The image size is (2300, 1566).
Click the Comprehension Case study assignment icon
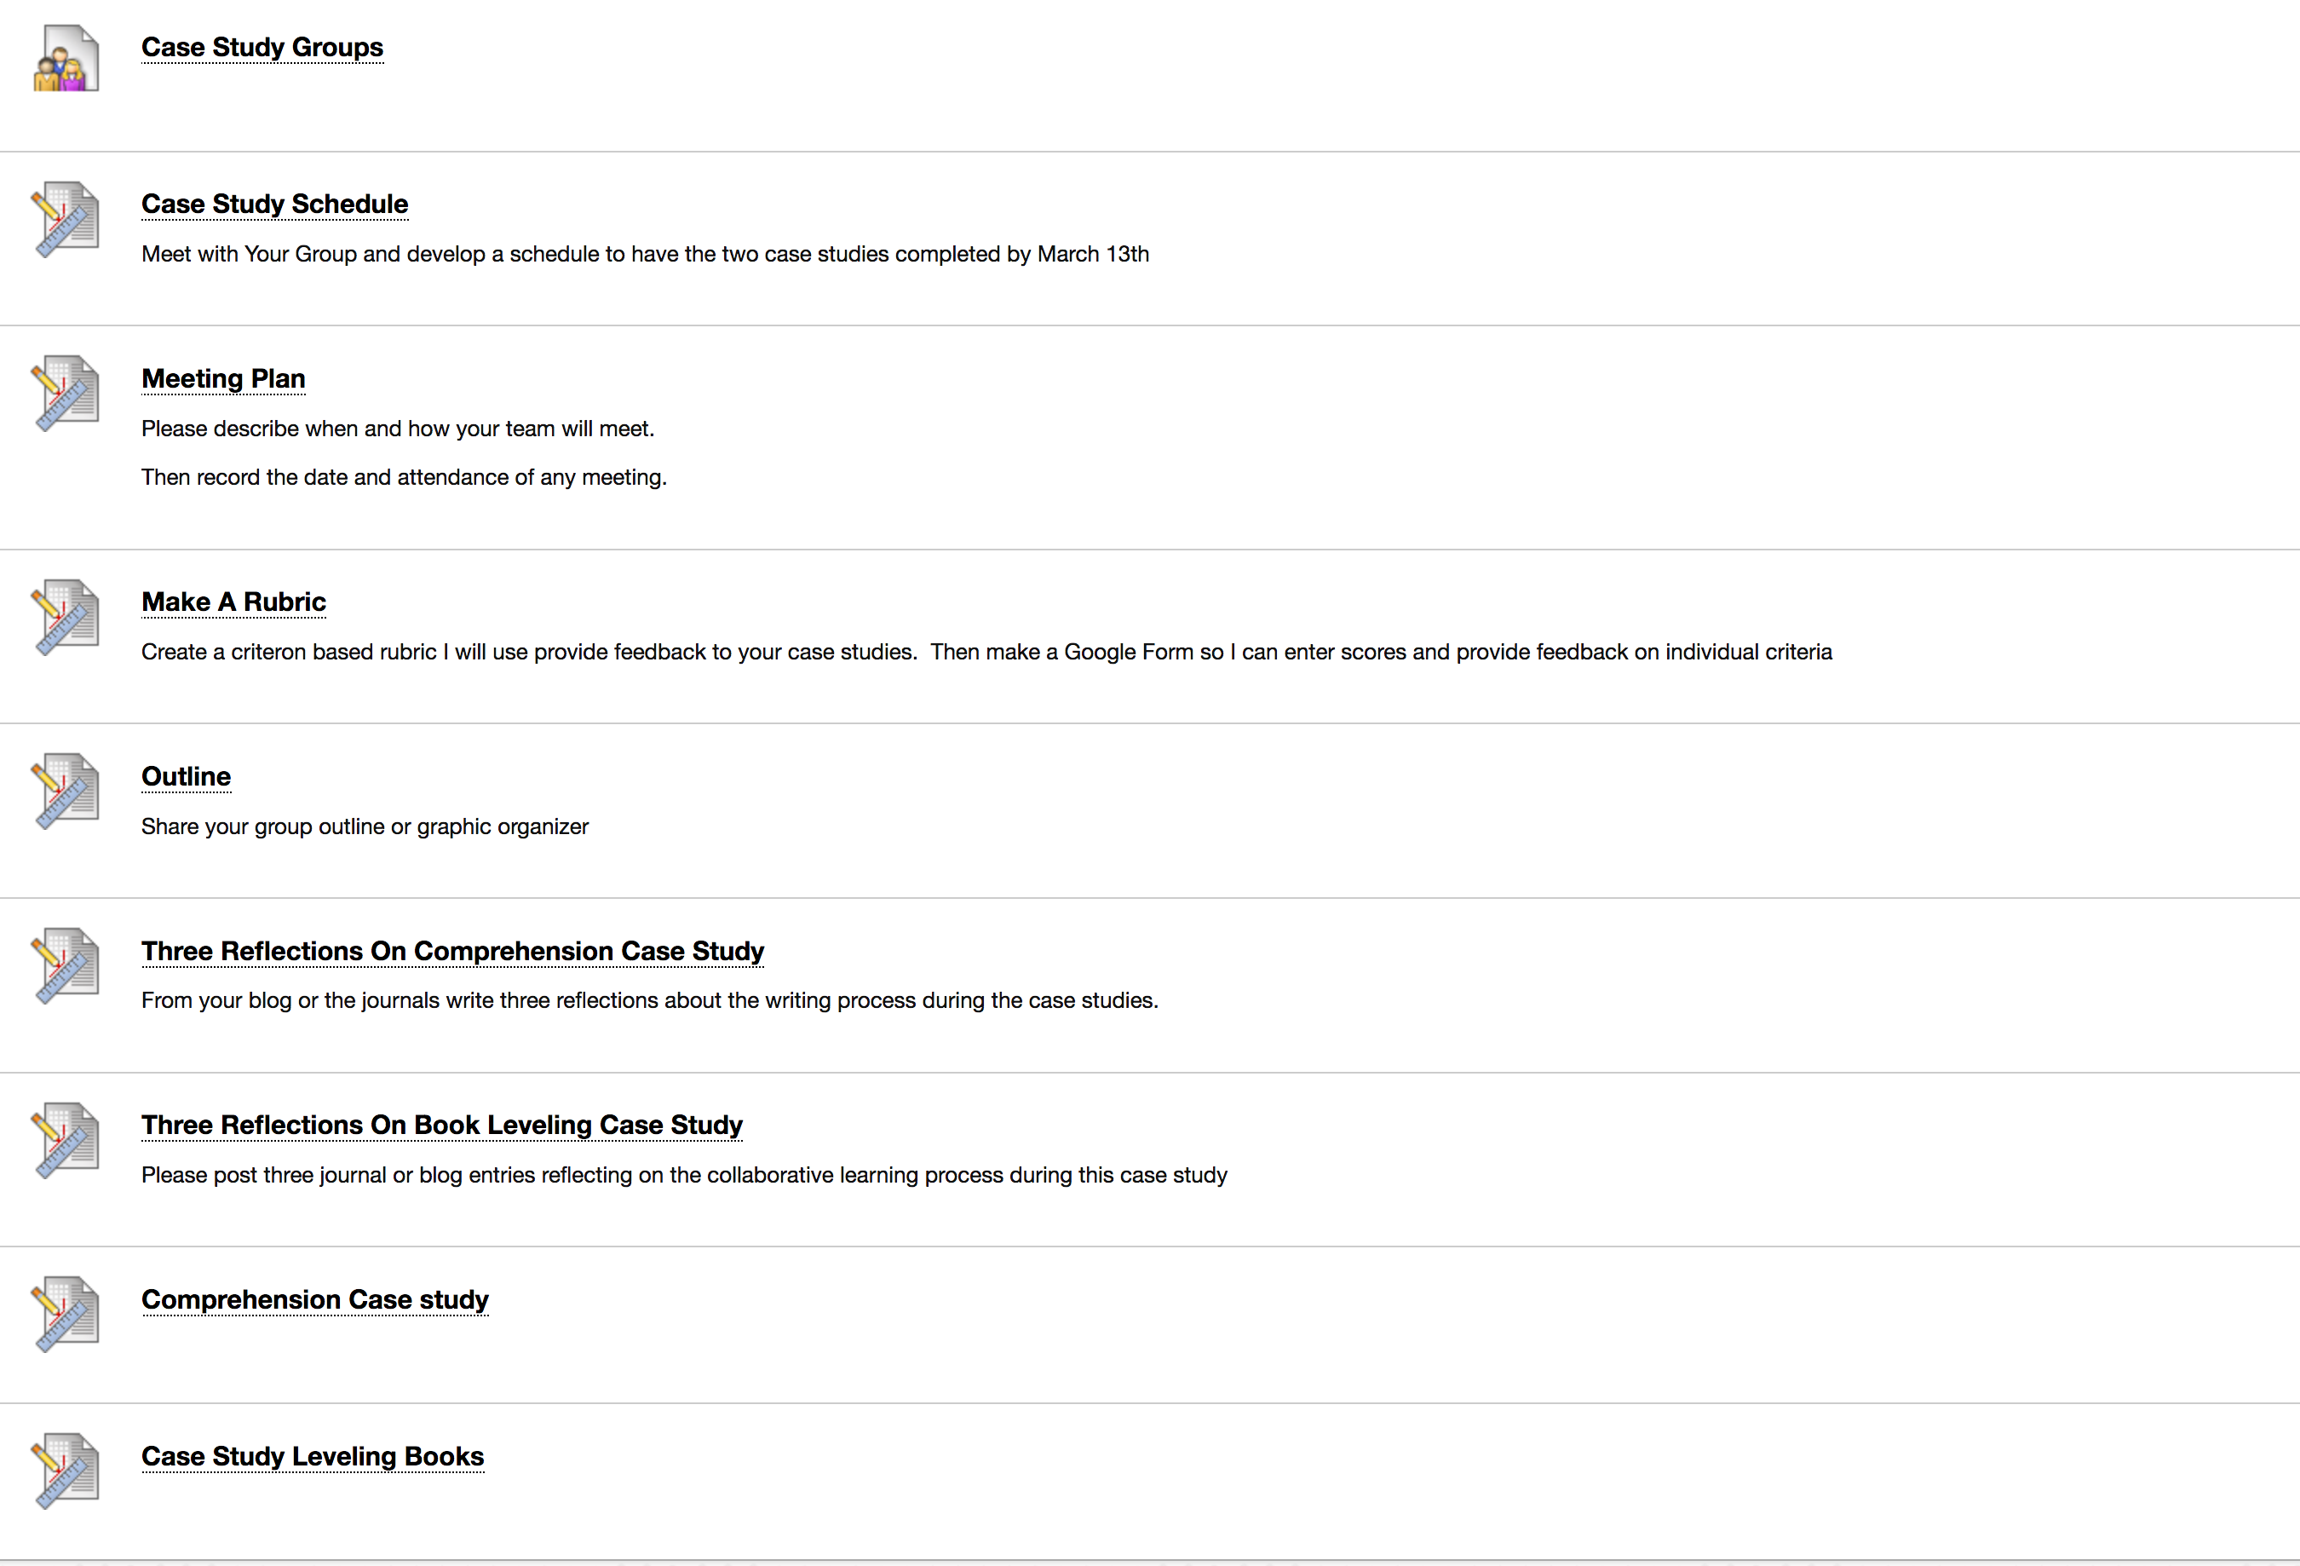coord(66,1314)
